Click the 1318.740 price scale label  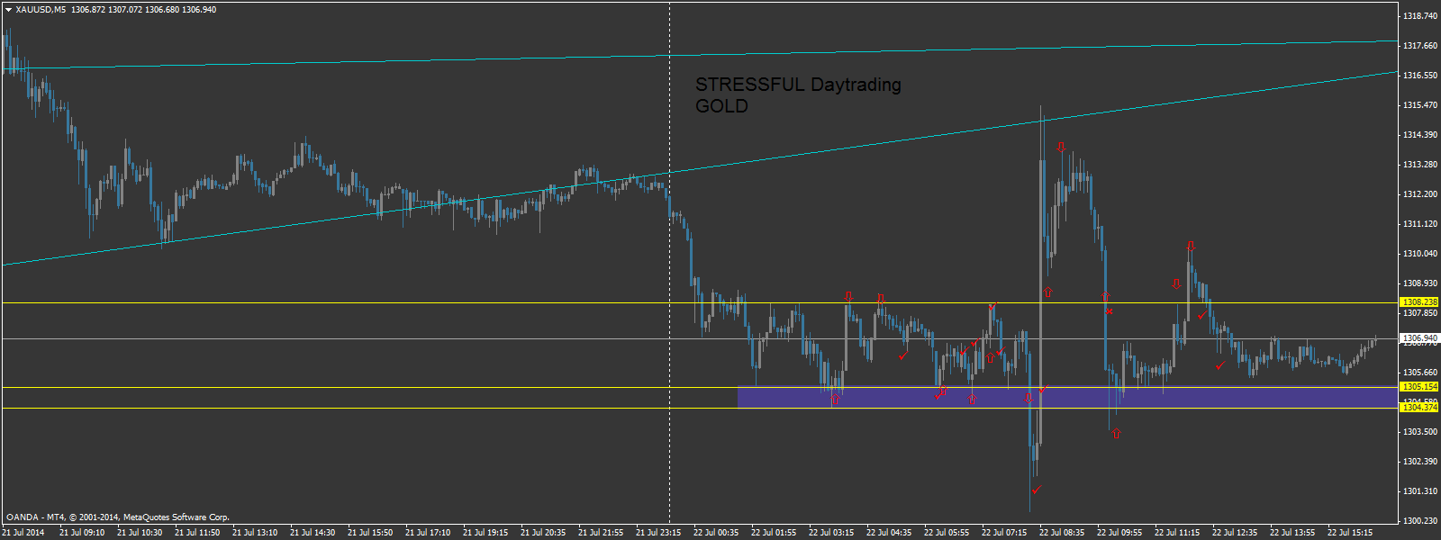click(1420, 16)
